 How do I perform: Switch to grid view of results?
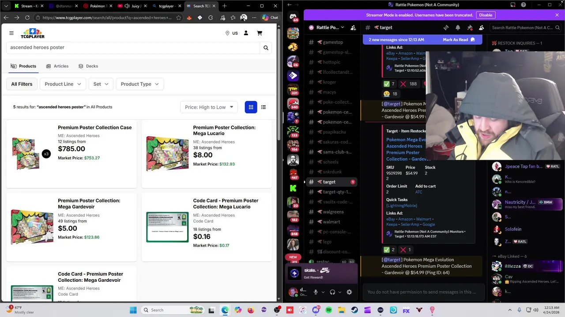tap(251, 107)
